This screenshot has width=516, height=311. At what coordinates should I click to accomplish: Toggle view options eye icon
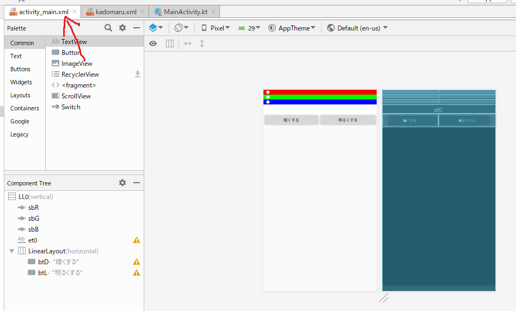[x=153, y=43]
